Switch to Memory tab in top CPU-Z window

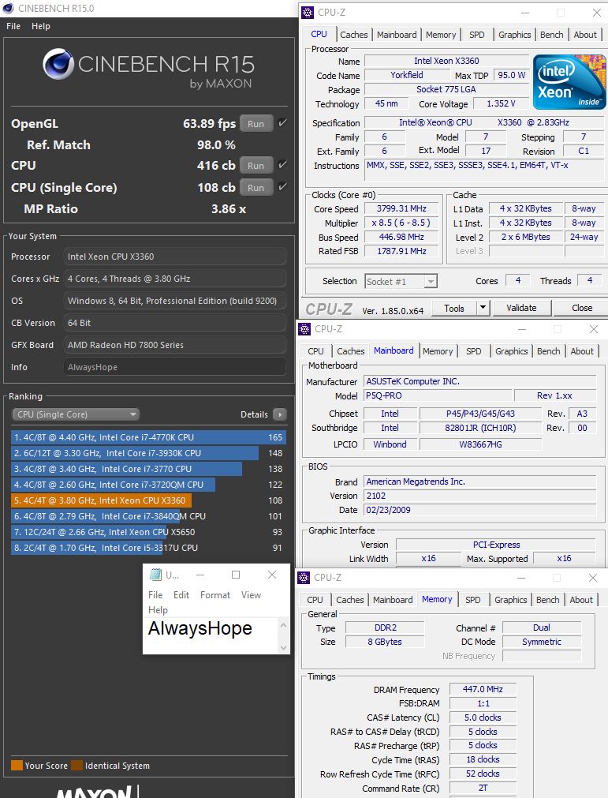[441, 35]
